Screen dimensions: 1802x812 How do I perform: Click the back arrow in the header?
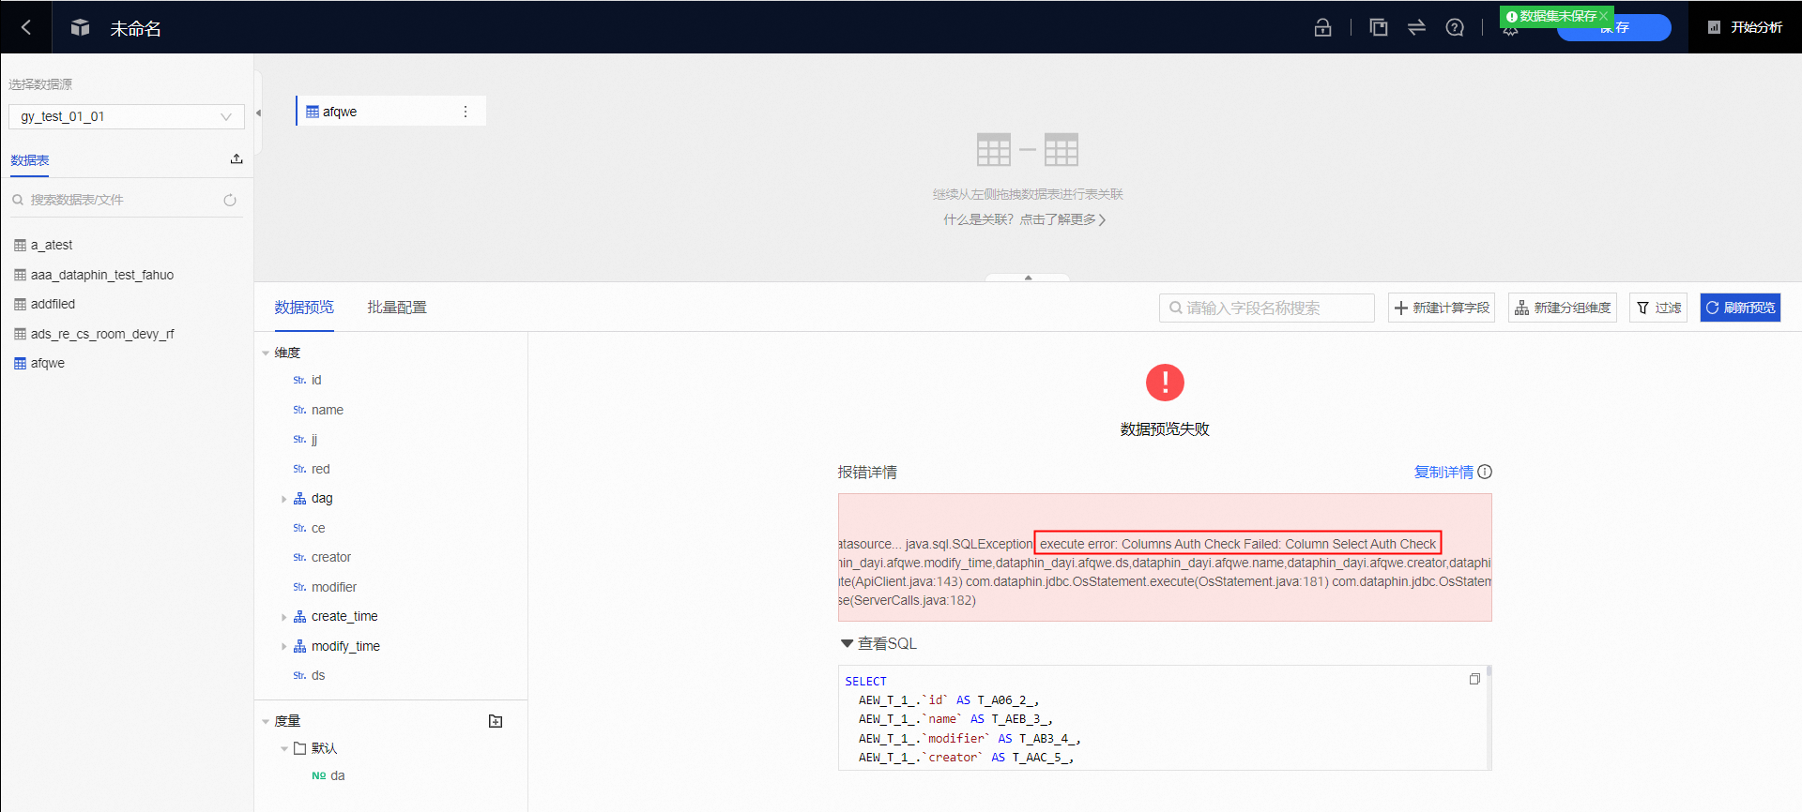26,27
